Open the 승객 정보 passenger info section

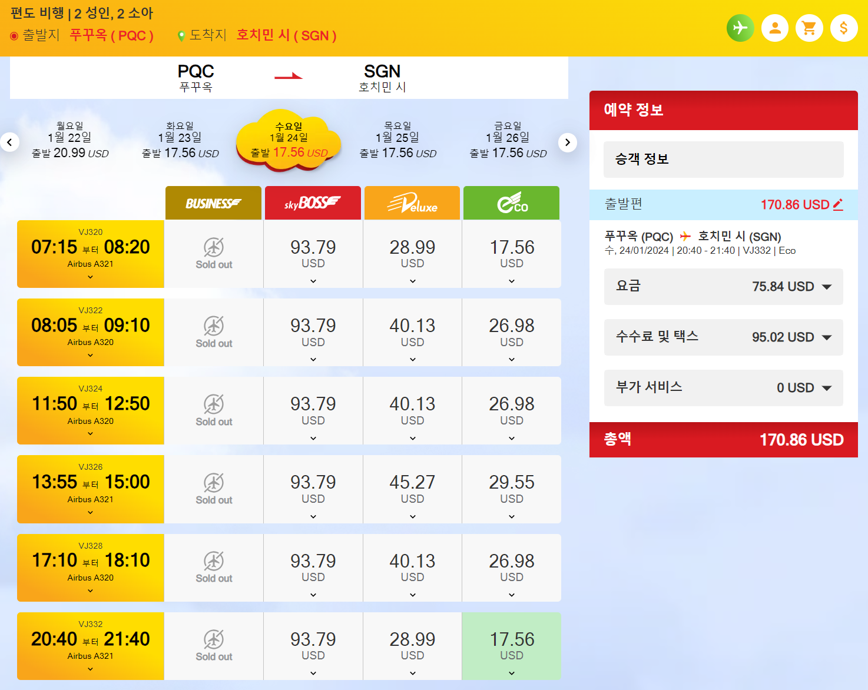pos(724,159)
